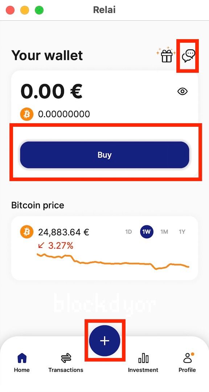The width and height of the screenshot is (209, 392).
Task: Go to the Home tab
Action: (22, 363)
